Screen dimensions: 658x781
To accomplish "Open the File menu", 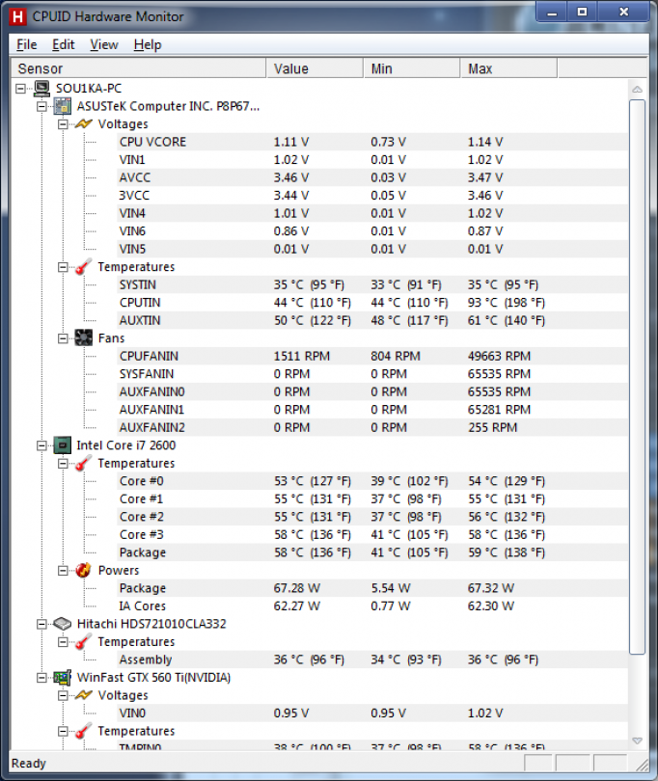I will pyautogui.click(x=26, y=44).
